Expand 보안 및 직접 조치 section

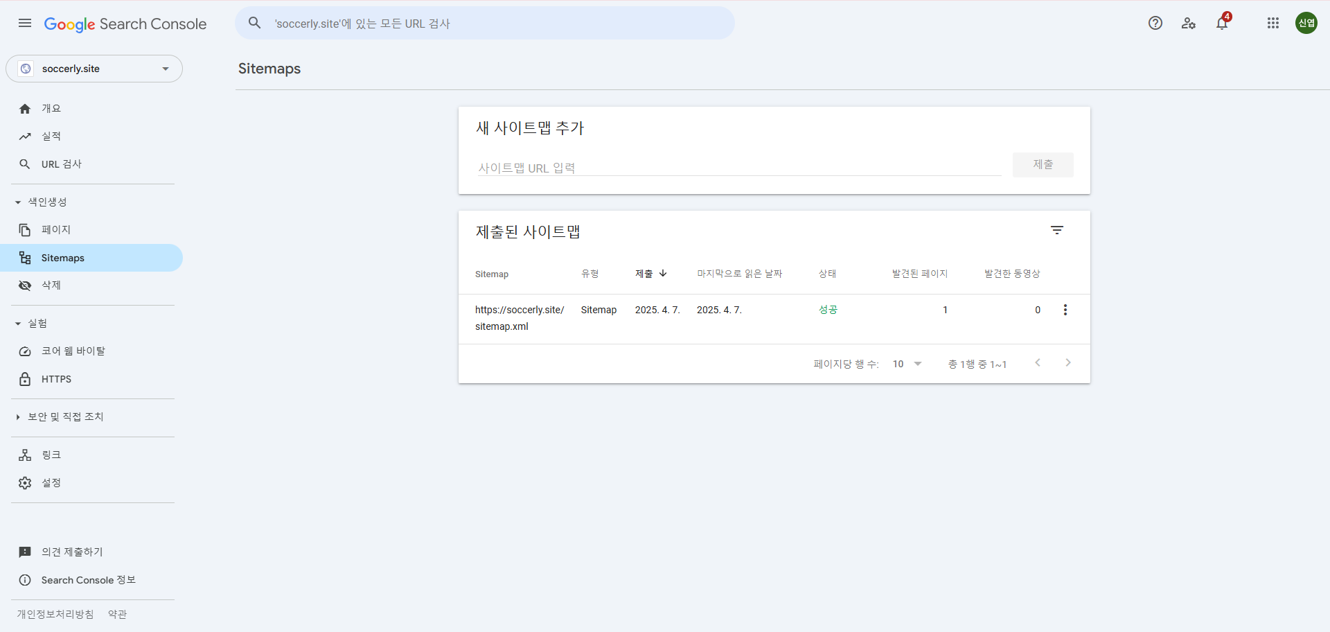tap(60, 416)
